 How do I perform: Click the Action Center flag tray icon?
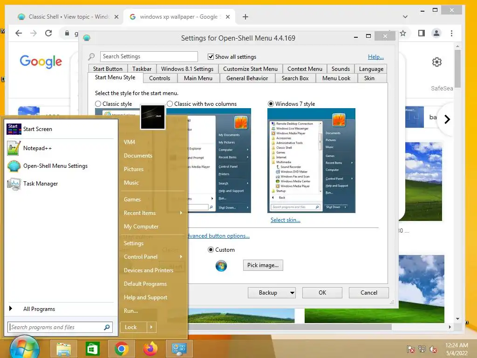pyautogui.click(x=411, y=349)
